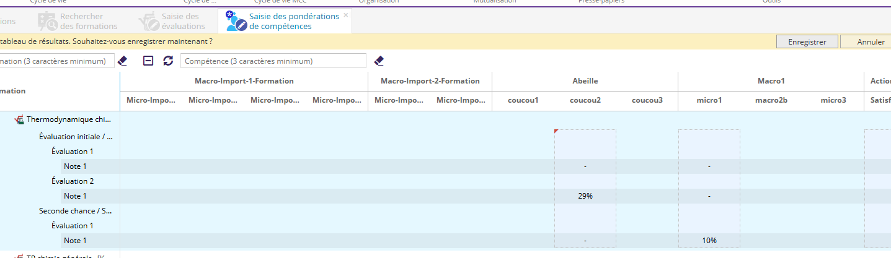The image size is (891, 258).
Task: Select the 10% weighting cell under micro1
Action: (x=709, y=241)
